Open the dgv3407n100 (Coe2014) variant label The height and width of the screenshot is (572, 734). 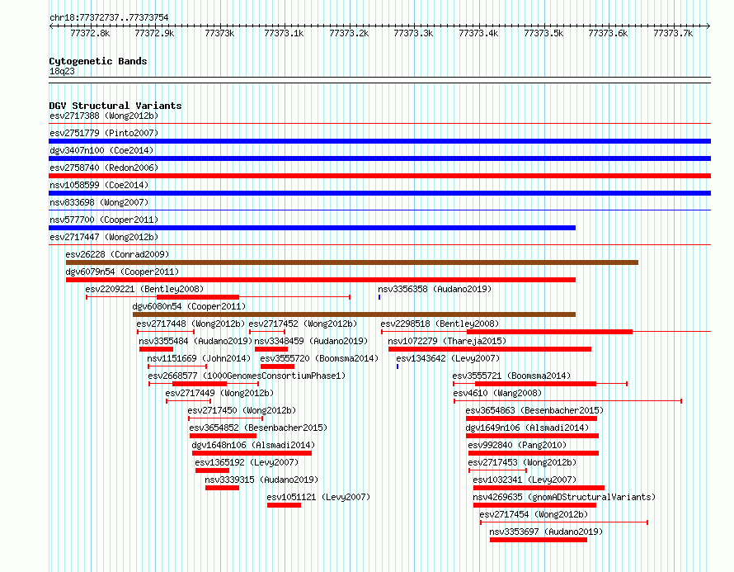101,150
